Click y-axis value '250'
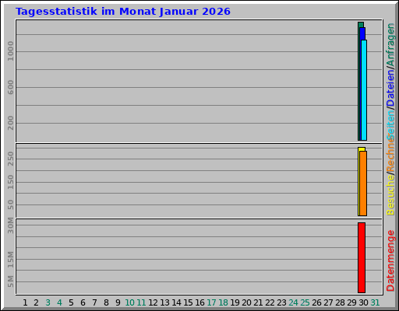The image size is (399, 311). [x=10, y=159]
